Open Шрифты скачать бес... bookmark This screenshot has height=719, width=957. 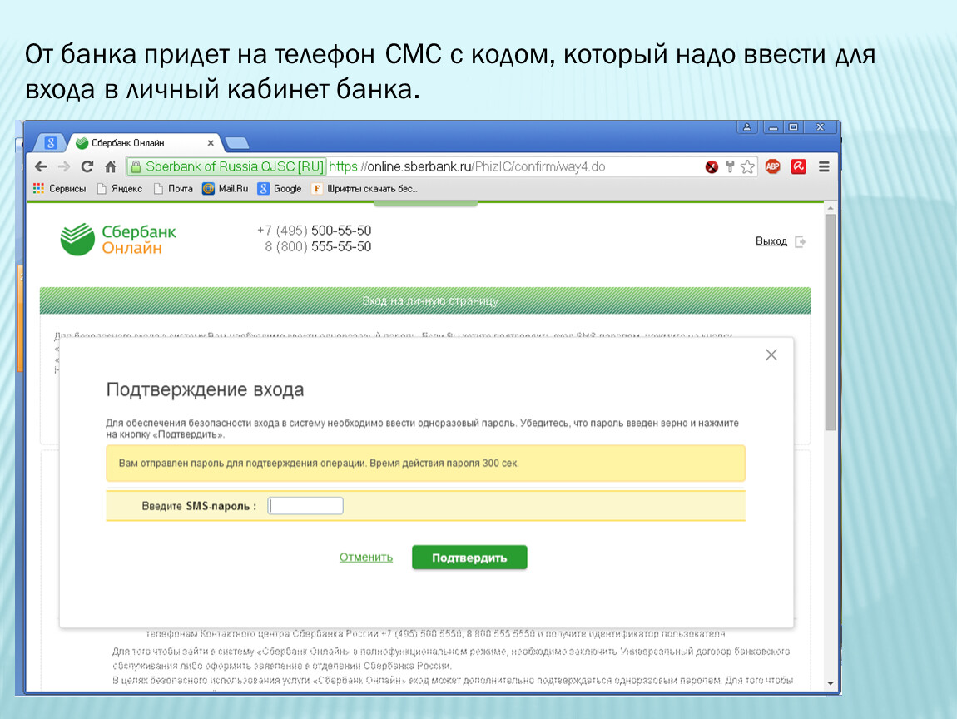click(364, 189)
